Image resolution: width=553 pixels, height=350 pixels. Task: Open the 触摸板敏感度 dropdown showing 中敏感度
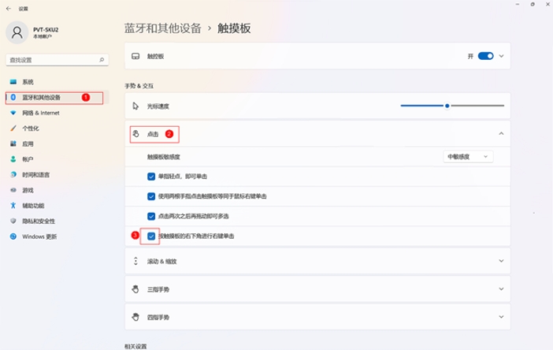[469, 157]
